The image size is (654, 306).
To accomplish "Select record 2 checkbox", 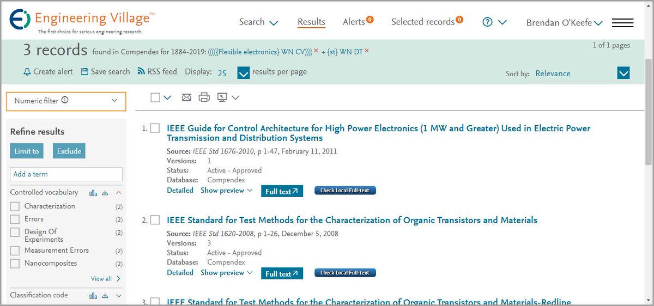I will (155, 220).
